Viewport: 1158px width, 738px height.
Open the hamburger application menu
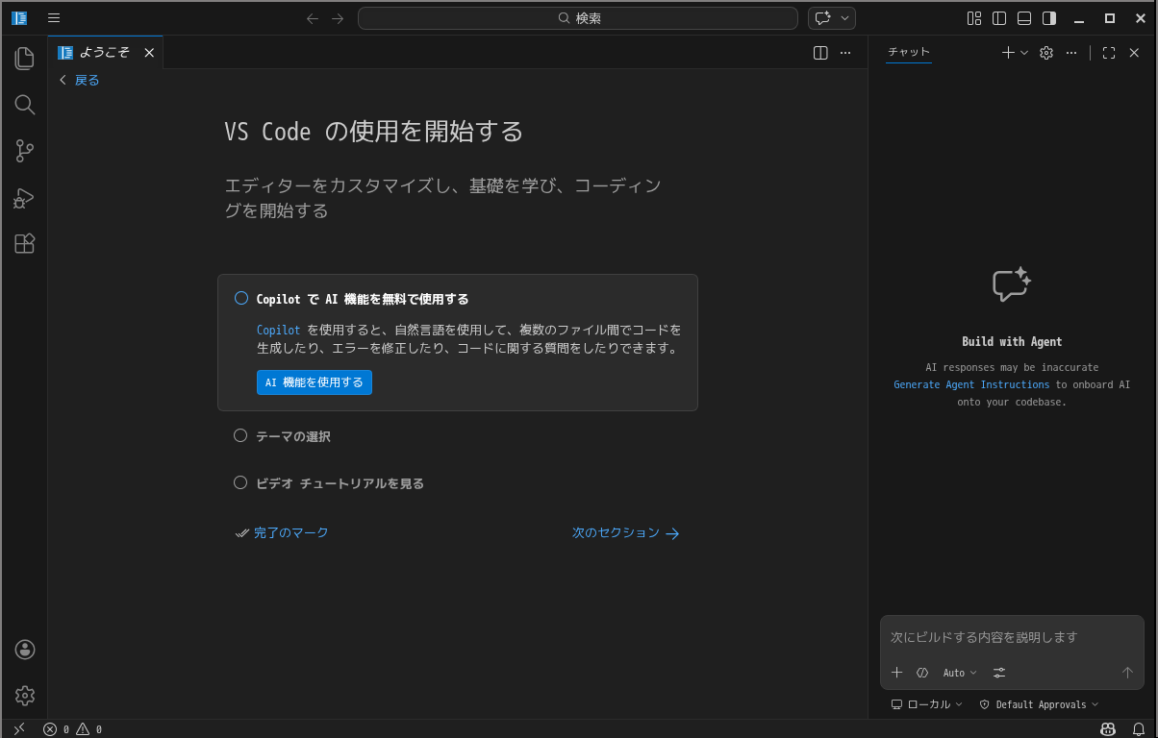54,18
